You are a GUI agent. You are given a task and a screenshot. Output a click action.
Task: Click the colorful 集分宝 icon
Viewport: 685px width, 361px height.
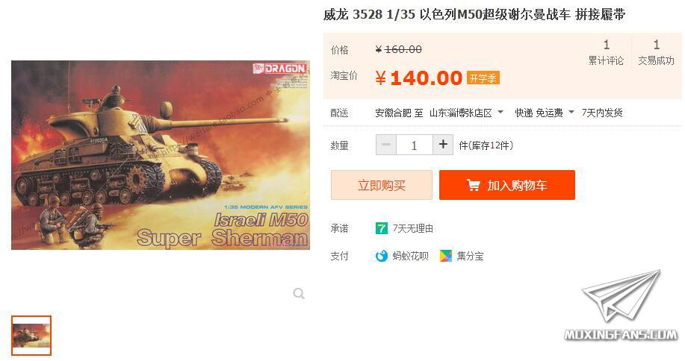coord(446,256)
